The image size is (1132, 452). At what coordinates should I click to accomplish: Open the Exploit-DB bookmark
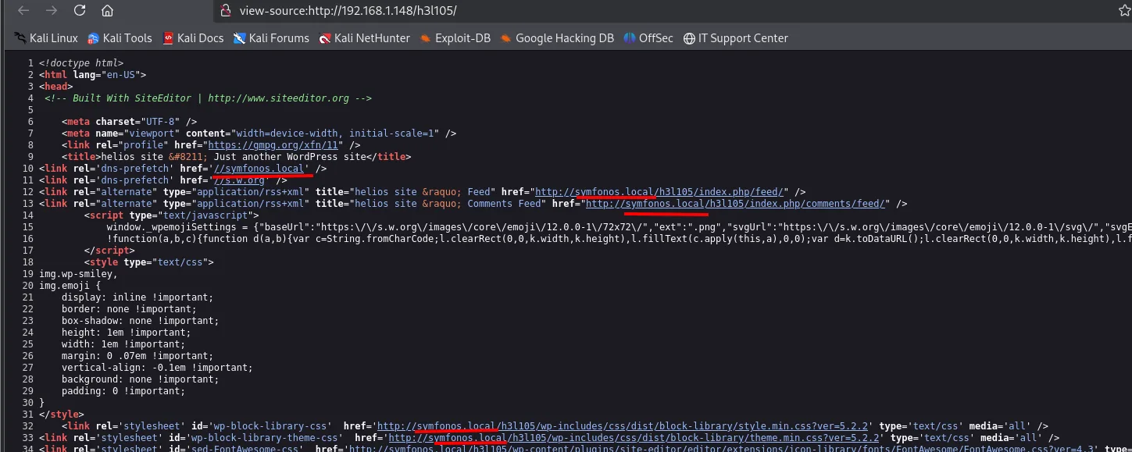(455, 38)
